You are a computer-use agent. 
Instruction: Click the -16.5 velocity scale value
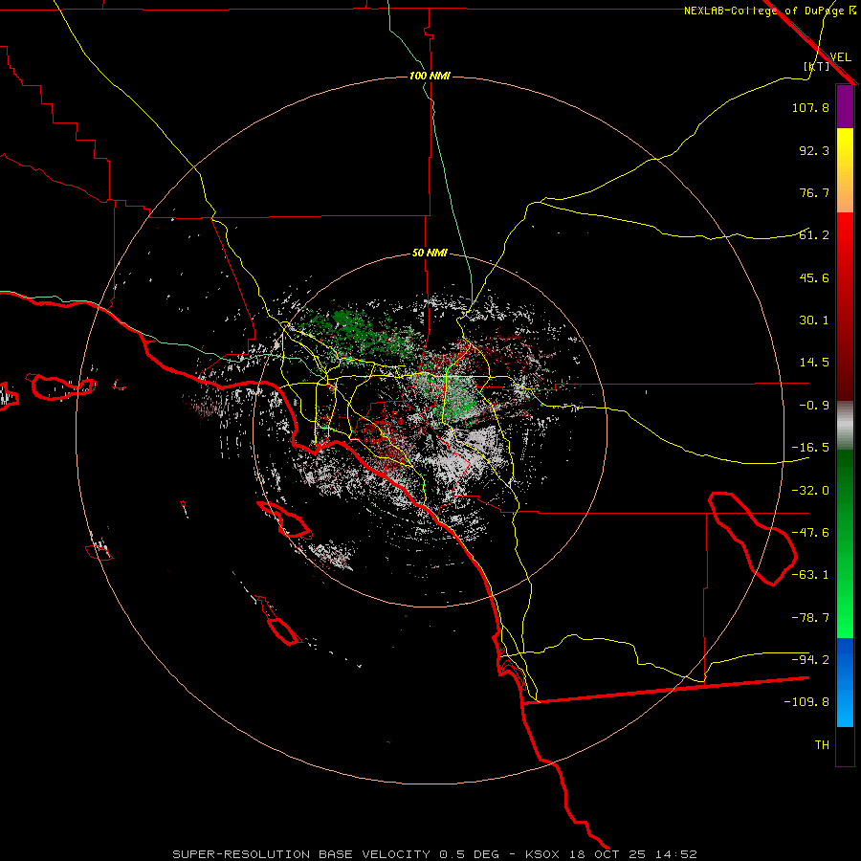(810, 448)
